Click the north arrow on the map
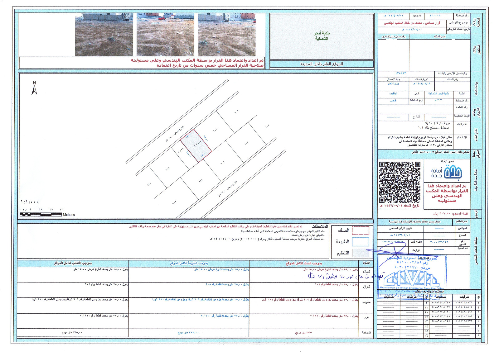The height and width of the screenshot is (352, 499). (35, 88)
